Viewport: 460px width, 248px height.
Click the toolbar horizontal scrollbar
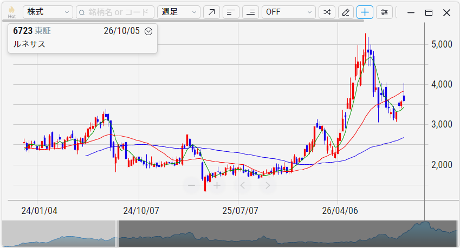[x=183, y=21]
